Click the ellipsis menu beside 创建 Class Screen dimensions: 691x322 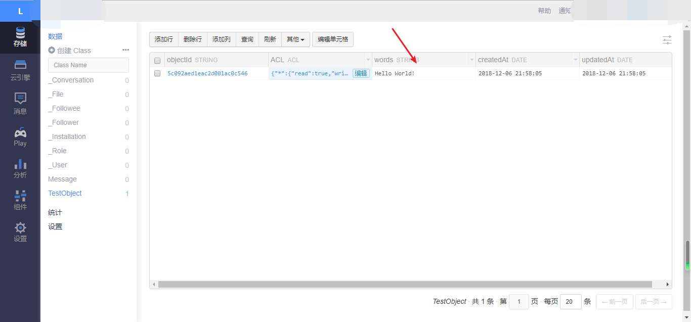(x=125, y=50)
